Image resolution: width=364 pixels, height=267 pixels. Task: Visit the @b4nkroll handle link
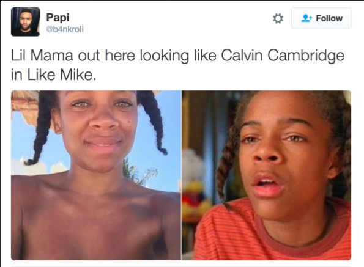coord(65,30)
